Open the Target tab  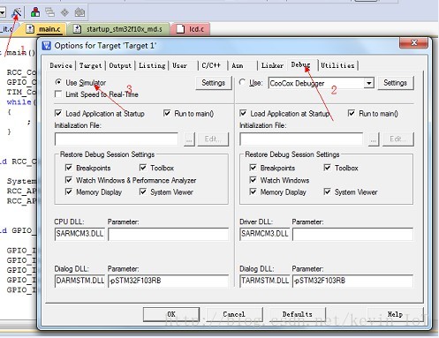(x=90, y=65)
